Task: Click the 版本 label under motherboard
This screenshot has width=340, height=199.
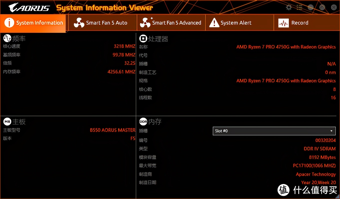Action: [x=7, y=138]
